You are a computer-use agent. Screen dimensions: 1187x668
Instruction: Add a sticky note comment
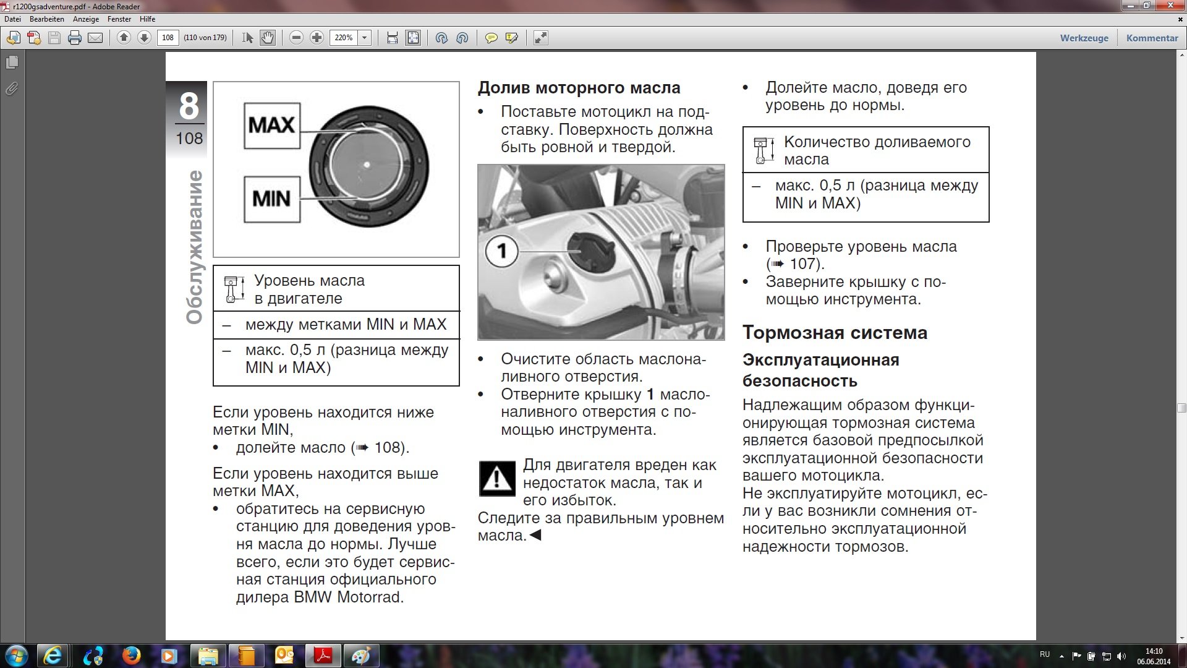[x=491, y=38]
